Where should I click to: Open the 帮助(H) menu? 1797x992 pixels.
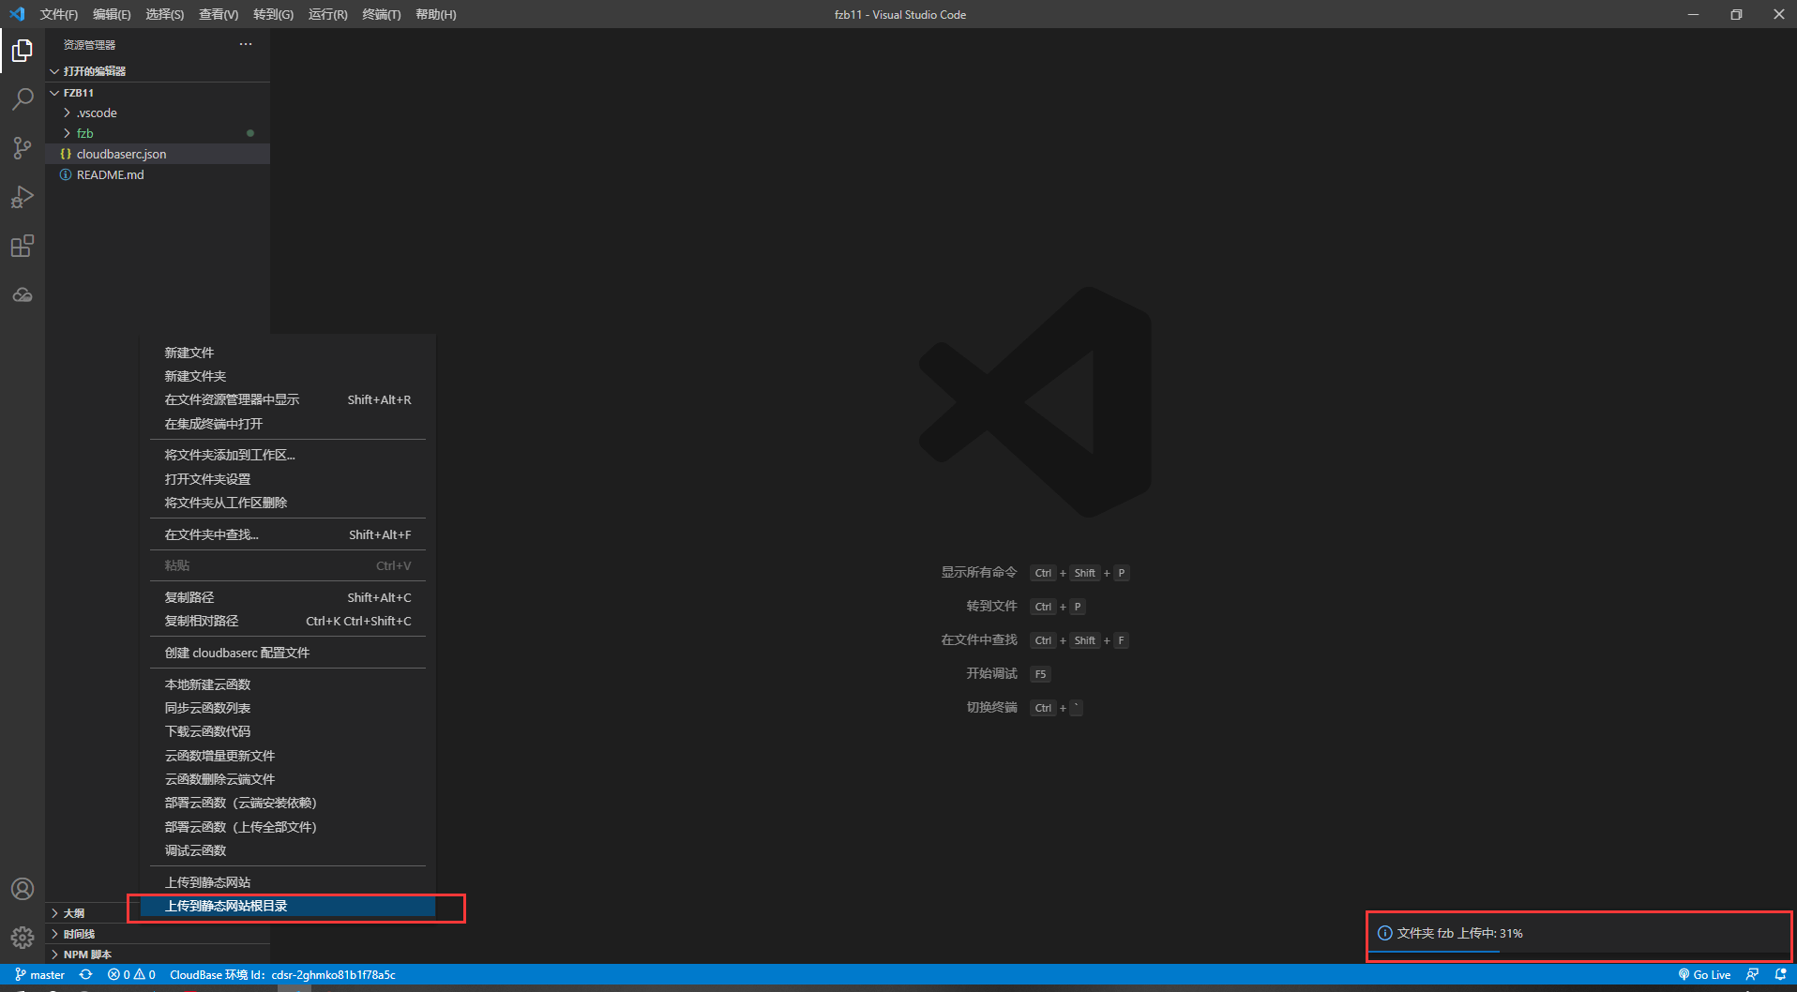436,14
